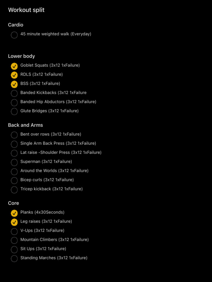Check off the 45 minute weighted walk item

(x=14, y=35)
